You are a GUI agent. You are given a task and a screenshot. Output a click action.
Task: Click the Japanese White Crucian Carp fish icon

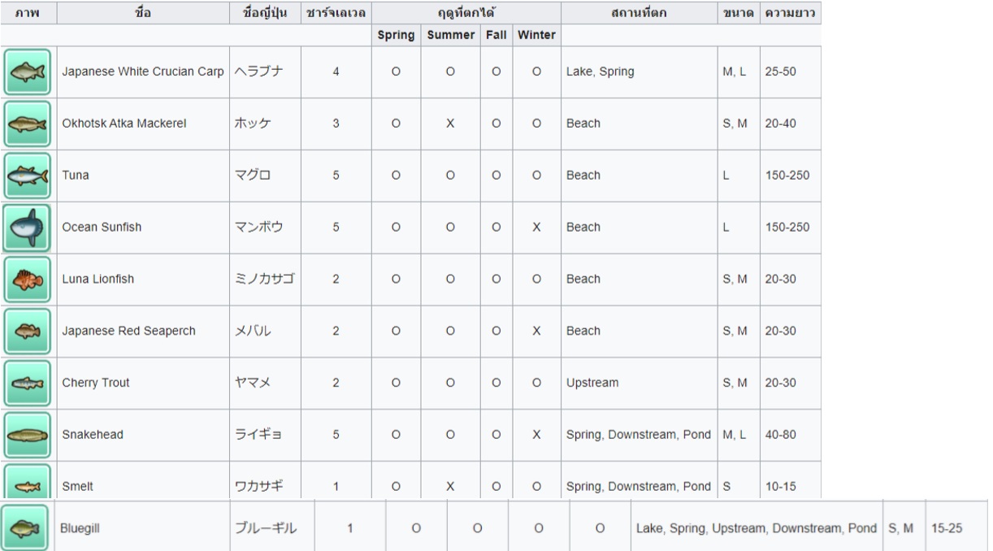[x=27, y=72]
